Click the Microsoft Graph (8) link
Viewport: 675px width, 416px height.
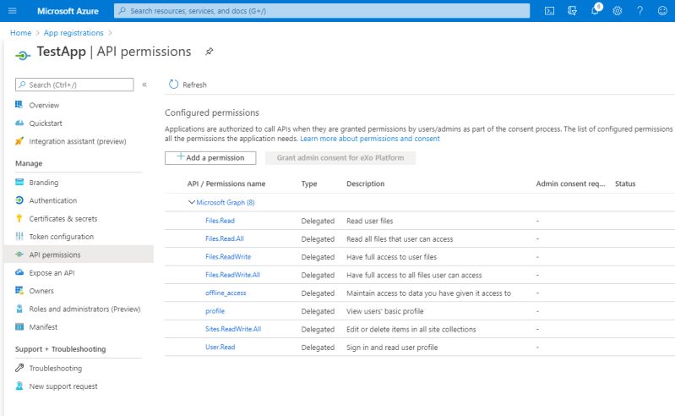tap(226, 202)
